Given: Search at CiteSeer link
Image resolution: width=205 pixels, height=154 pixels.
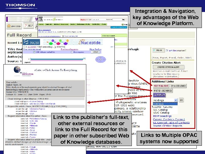Looking at the screenshot, I should point(33,133).
